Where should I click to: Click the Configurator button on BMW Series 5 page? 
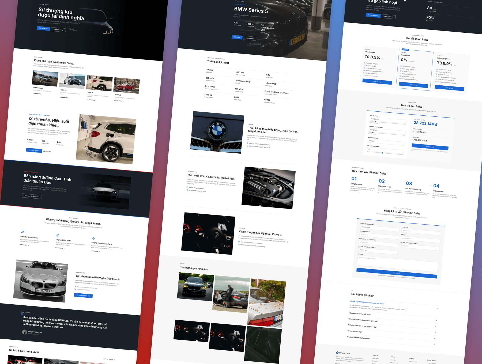tap(250, 38)
